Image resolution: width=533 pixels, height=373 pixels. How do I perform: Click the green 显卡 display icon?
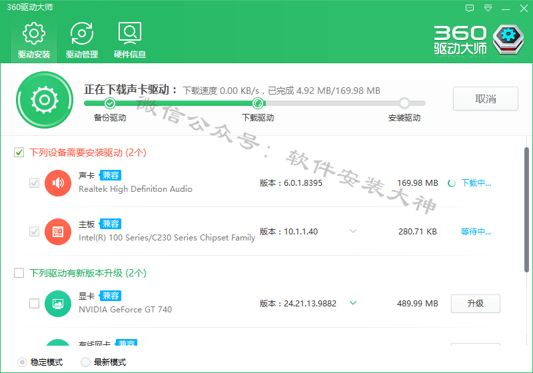click(x=58, y=304)
